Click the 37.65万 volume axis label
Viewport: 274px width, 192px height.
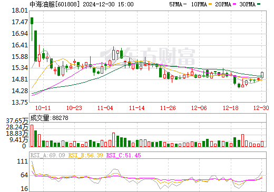pos(17,121)
